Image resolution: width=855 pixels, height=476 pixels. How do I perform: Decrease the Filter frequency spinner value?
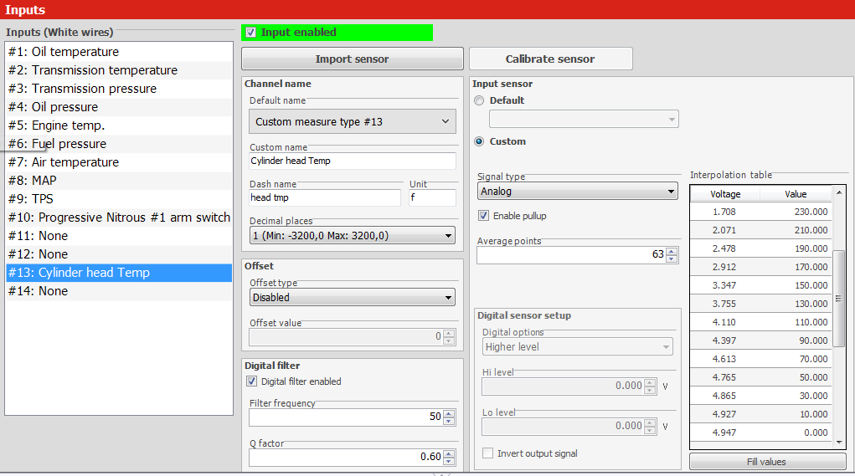click(449, 420)
